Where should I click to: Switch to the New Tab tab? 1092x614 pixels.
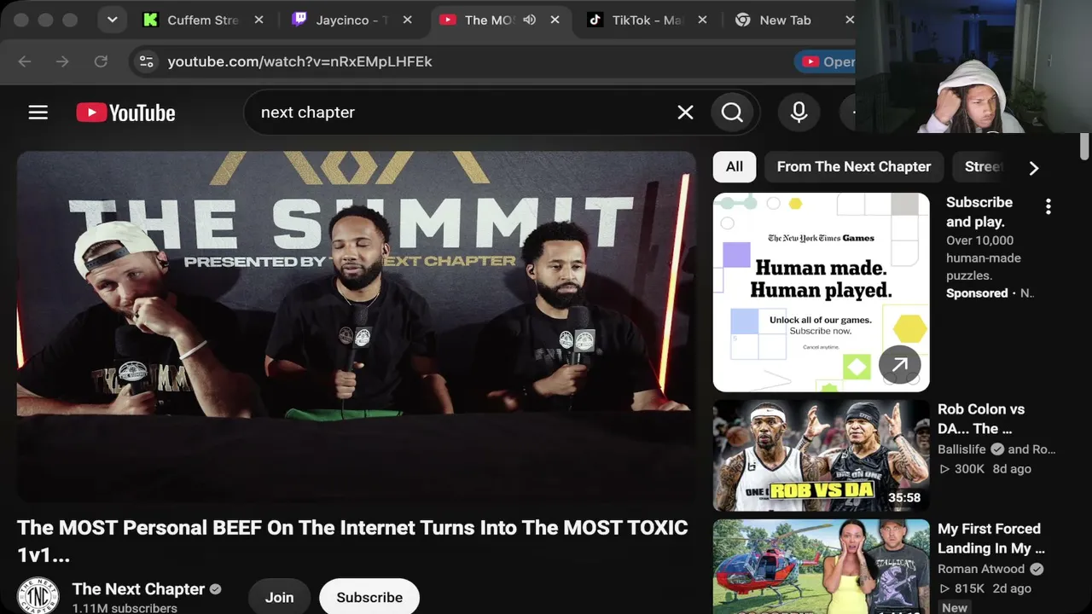[x=785, y=20]
